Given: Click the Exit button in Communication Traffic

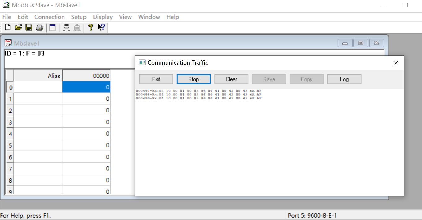Looking at the screenshot, I should click(x=156, y=79).
